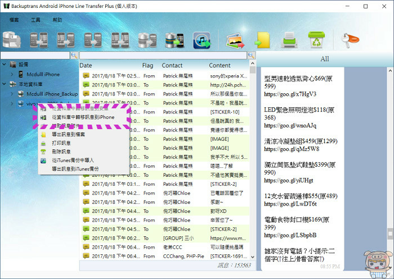The height and width of the screenshot is (279, 394).
Task: Click the orange key registration toolbar icon
Action: click(x=350, y=40)
